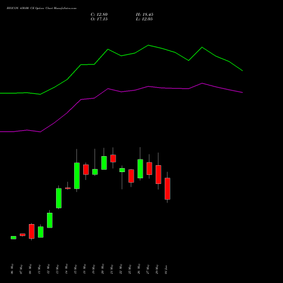Viewport: 283px width, 283px height.
Task: Select the '15 May' date label
Action: pos(76,269)
